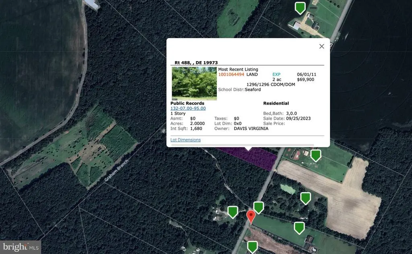The image size is (412, 254).
Task: Select green marker beside the small green pond
Action: tap(306, 199)
